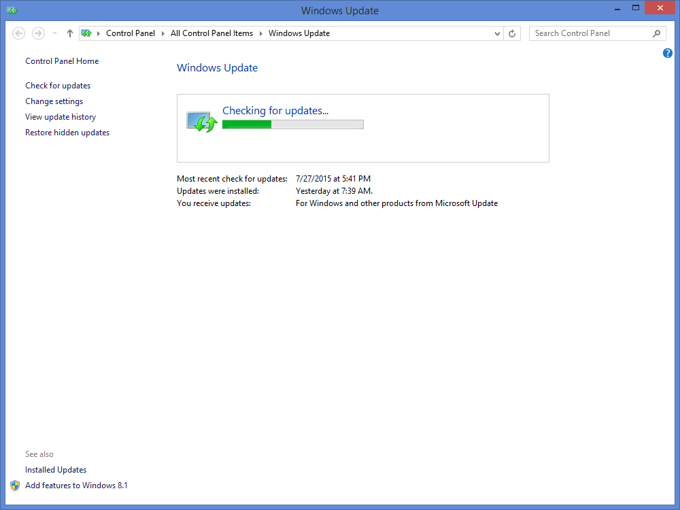Open the Help question mark icon

(668, 53)
